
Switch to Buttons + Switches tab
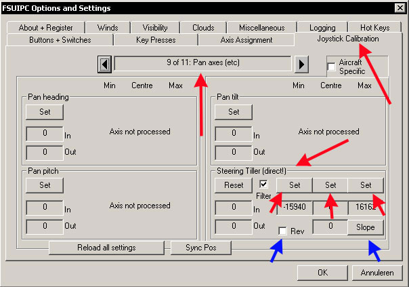60,40
